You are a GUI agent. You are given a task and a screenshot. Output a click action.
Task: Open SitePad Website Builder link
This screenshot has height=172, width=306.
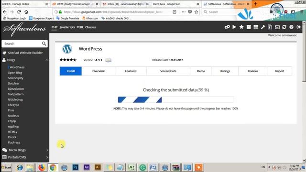click(x=25, y=53)
